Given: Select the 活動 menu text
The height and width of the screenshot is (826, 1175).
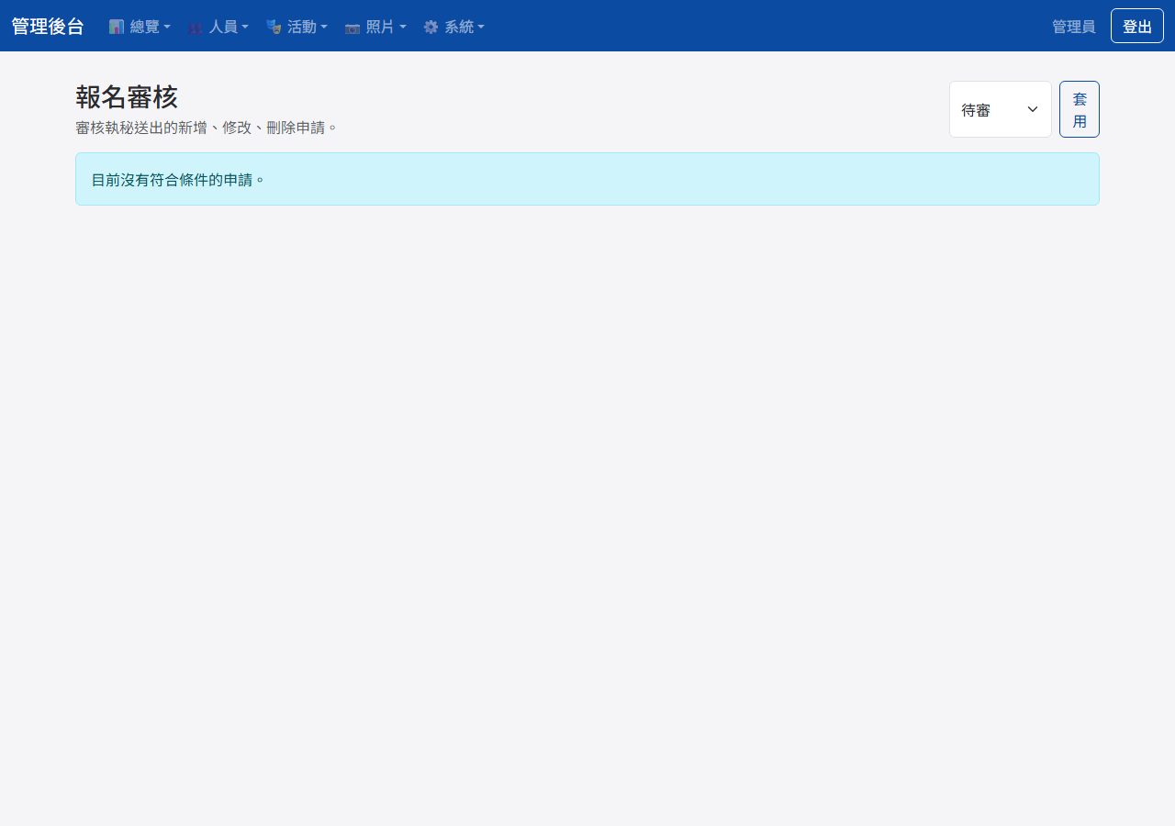Looking at the screenshot, I should pyautogui.click(x=301, y=27).
